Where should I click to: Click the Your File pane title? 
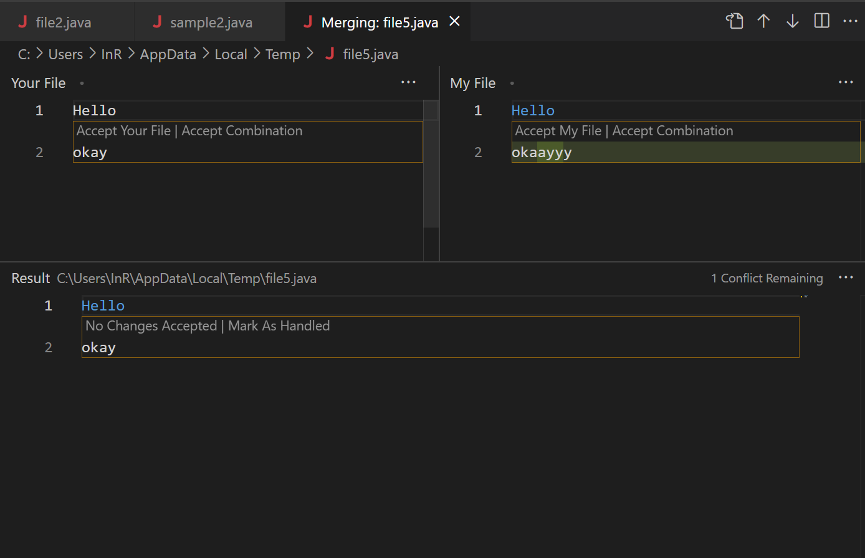tap(39, 83)
